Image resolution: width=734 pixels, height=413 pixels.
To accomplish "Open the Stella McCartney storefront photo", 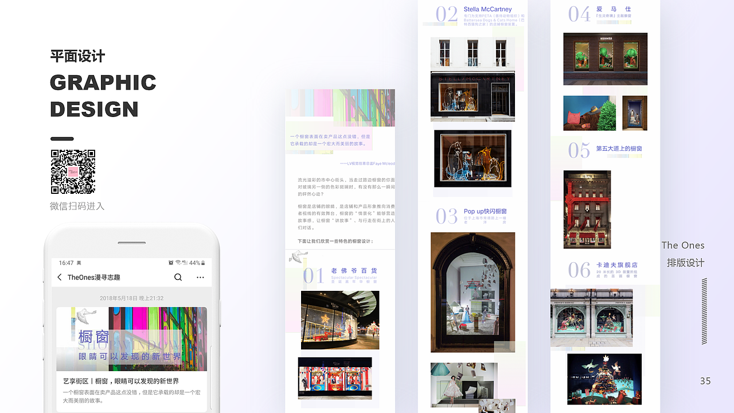I will point(473,80).
